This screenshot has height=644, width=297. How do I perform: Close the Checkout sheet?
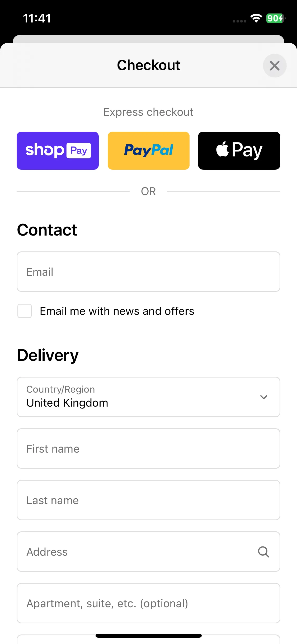[x=275, y=66]
